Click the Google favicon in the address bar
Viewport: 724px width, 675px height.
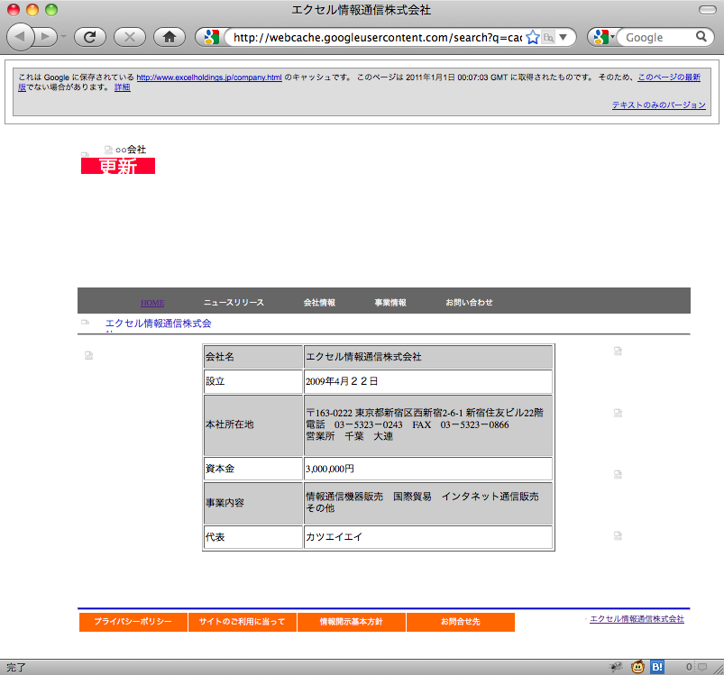(x=212, y=37)
